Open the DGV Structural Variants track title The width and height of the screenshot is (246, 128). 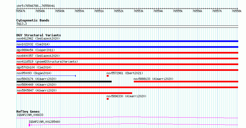(39, 35)
